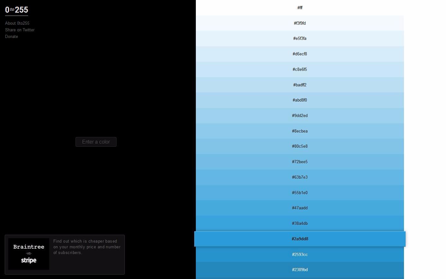446x279 pixels.
Task: Select the #72bee5 color swatch
Action: tap(300, 162)
